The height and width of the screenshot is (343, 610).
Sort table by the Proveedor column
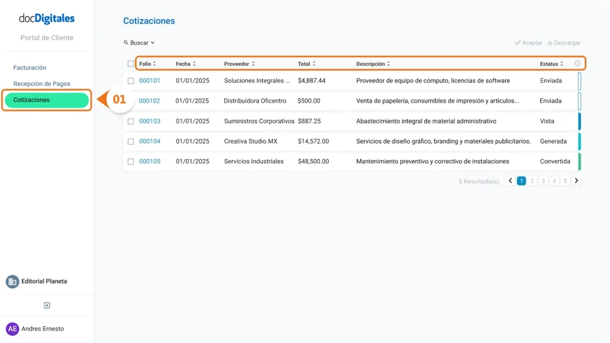point(239,63)
